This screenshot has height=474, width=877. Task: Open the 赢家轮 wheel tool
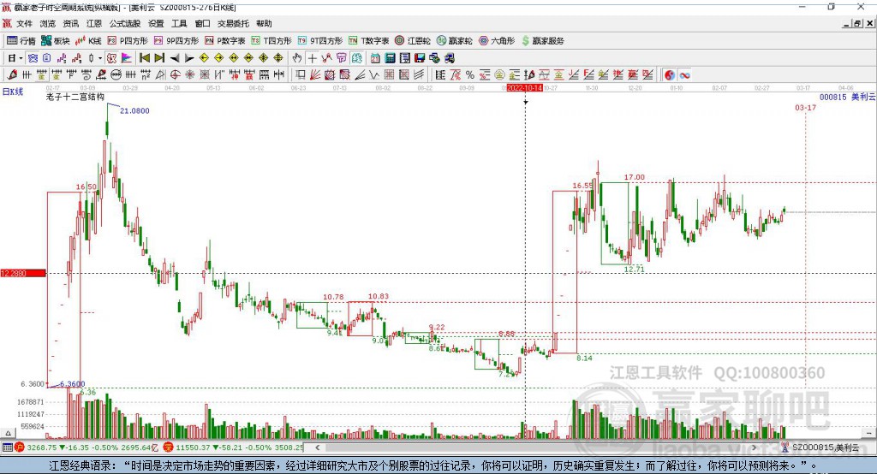[455, 41]
